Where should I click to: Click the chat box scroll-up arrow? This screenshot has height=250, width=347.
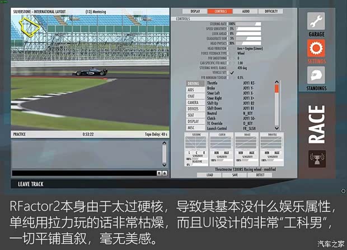coord(164,143)
